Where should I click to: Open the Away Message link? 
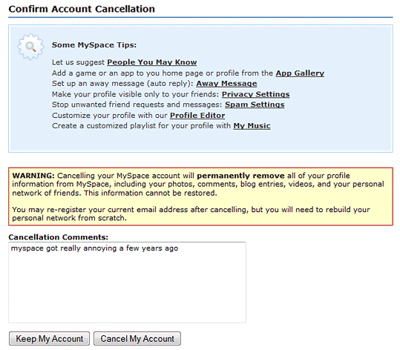coord(226,84)
